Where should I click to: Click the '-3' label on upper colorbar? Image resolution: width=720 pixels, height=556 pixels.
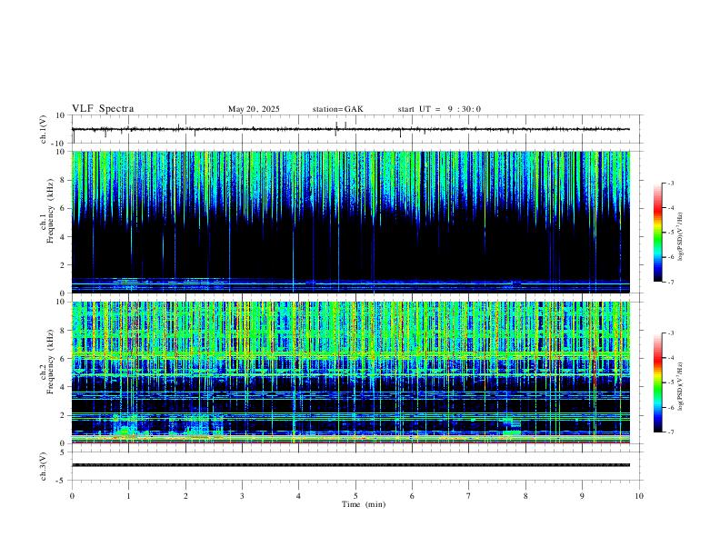pyautogui.click(x=670, y=184)
